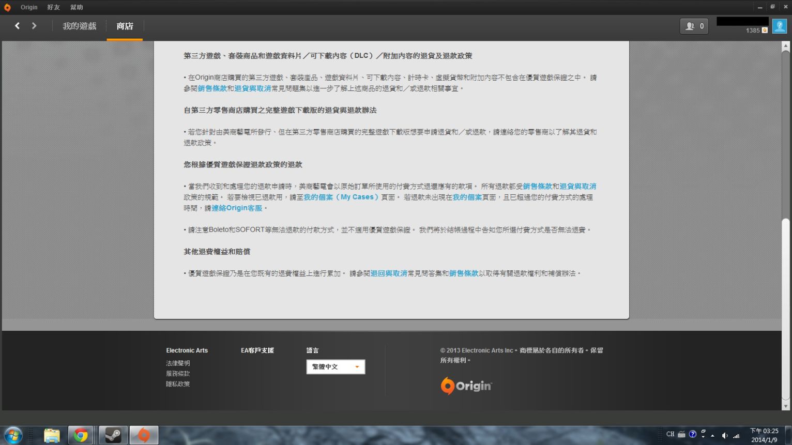Show hidden tray icons arrow
Image resolution: width=792 pixels, height=445 pixels.
pyautogui.click(x=712, y=435)
